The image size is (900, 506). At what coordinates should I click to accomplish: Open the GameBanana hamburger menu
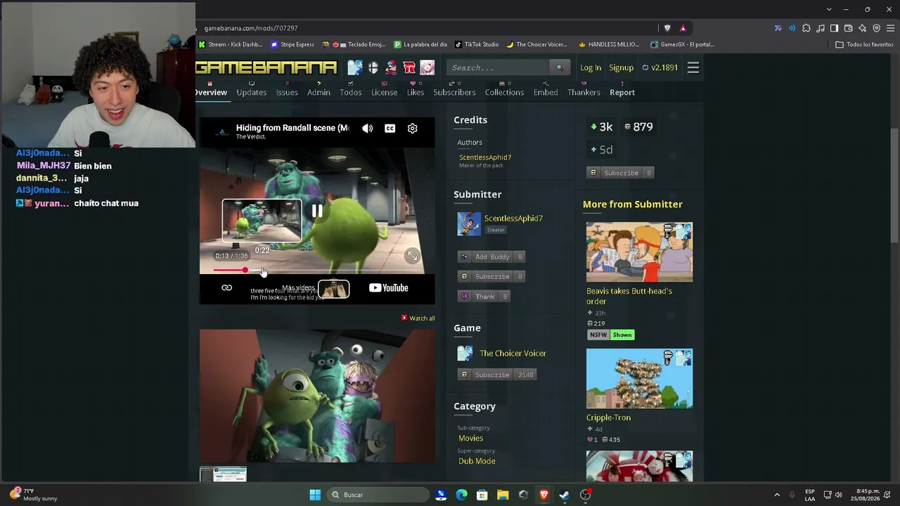[x=693, y=67]
